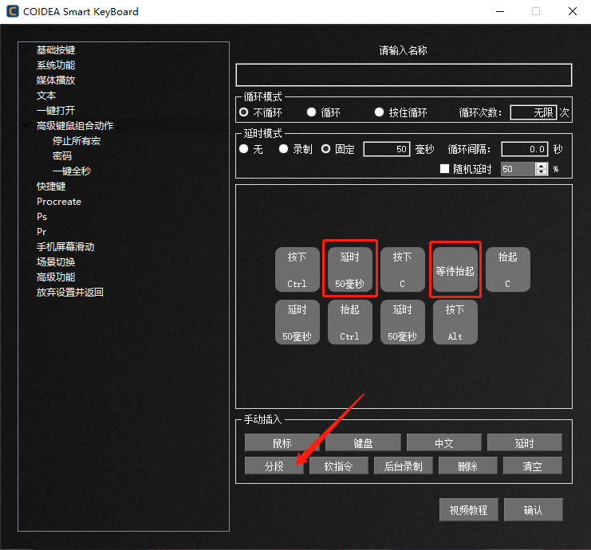This screenshot has width=591, height=550.
Task: Select the 抬起 Ctrl action block
Action: click(x=350, y=322)
